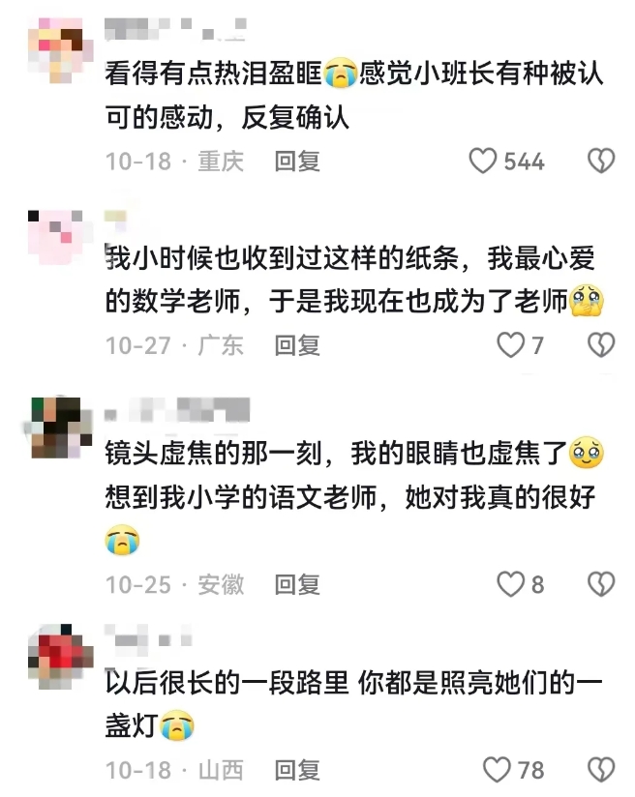Select the comment text 以后很长的一段路里
Viewport: 635px width, 797px height.
pos(227,683)
